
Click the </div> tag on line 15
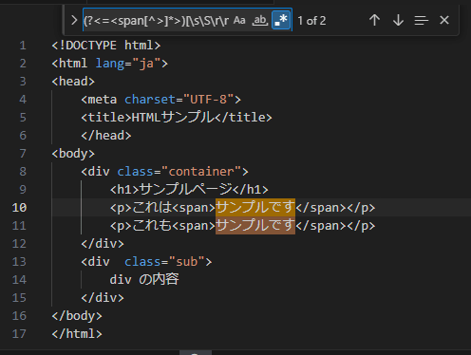tap(103, 298)
